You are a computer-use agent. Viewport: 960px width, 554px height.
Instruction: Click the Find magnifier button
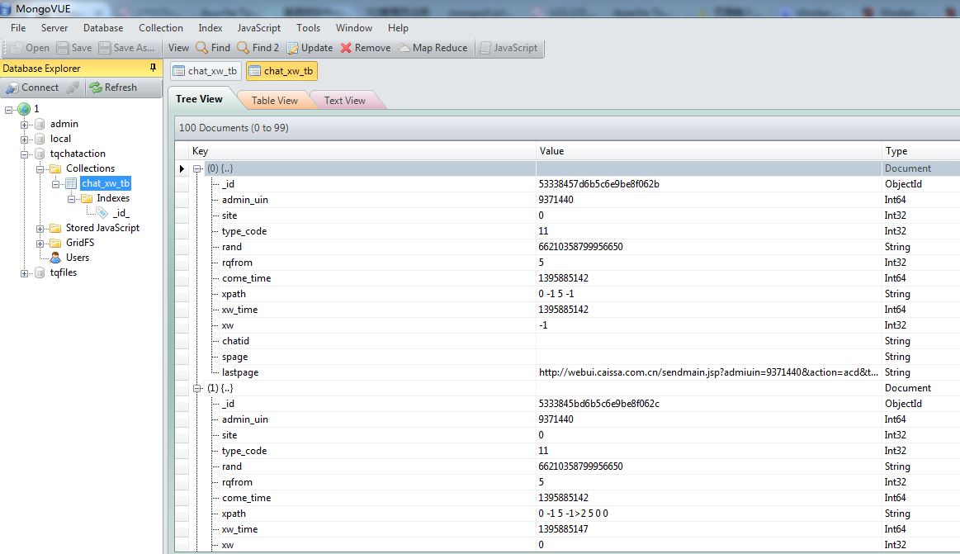(x=213, y=48)
